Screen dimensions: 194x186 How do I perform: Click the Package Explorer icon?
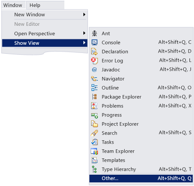tap(94, 97)
